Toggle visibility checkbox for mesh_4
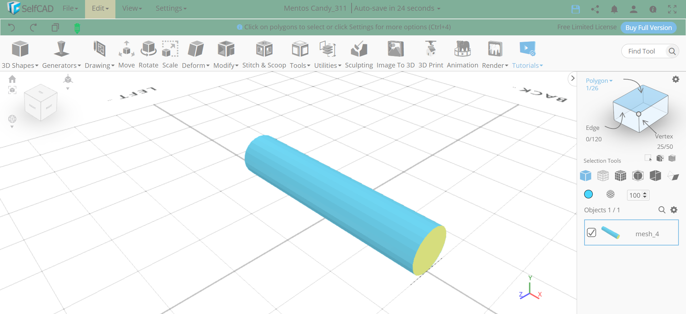 tap(591, 232)
